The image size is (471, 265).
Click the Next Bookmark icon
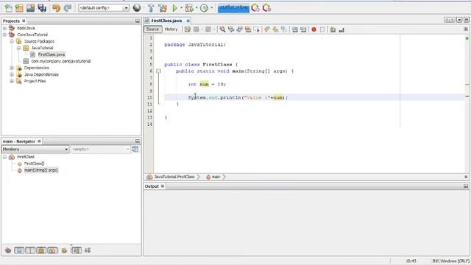[x=275, y=29]
